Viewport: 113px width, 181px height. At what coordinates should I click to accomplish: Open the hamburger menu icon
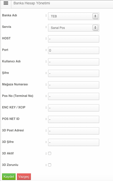[x=6, y=3]
